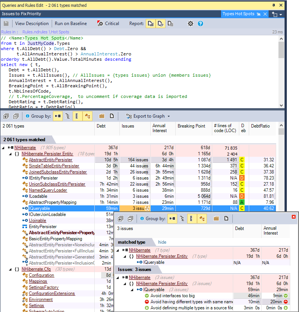This screenshot has height=312, width=299.
Task: Click the hide link beside matched type
Action: (162, 242)
